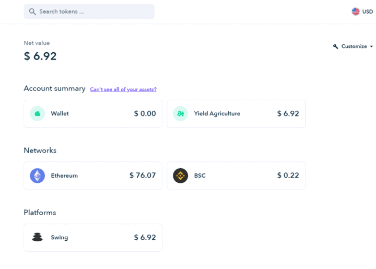376x269 pixels.
Task: Click the Swing platform logo icon
Action: (x=37, y=237)
